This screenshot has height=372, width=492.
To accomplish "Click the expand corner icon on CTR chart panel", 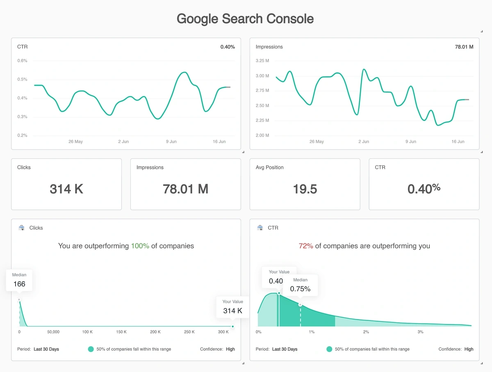I will click(x=242, y=152).
